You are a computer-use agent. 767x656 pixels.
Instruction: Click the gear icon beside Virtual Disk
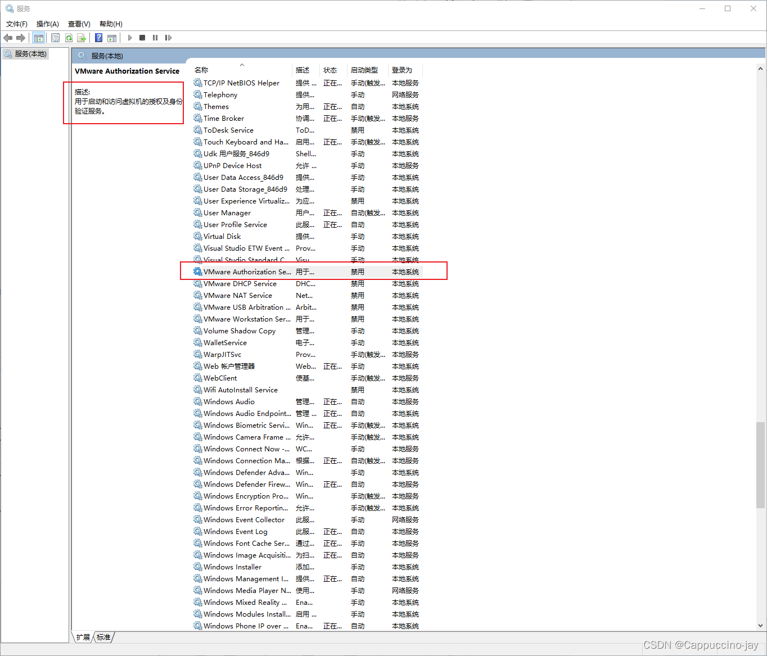(198, 236)
